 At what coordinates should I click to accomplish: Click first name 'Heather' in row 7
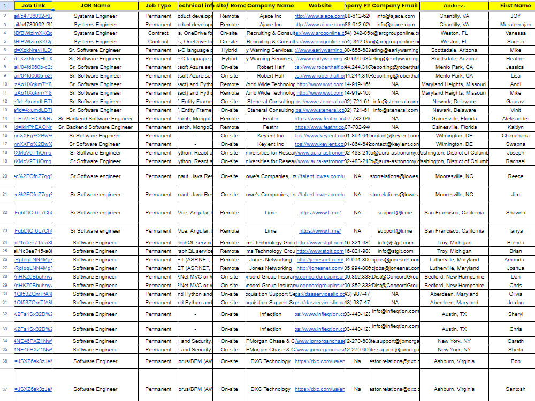(515, 59)
